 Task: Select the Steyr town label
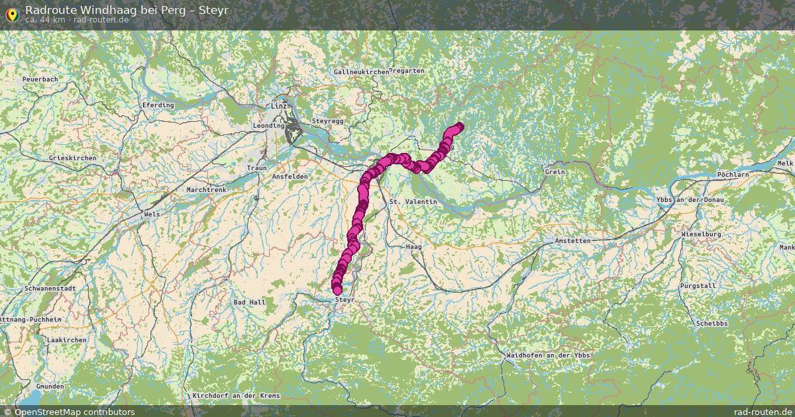(345, 300)
